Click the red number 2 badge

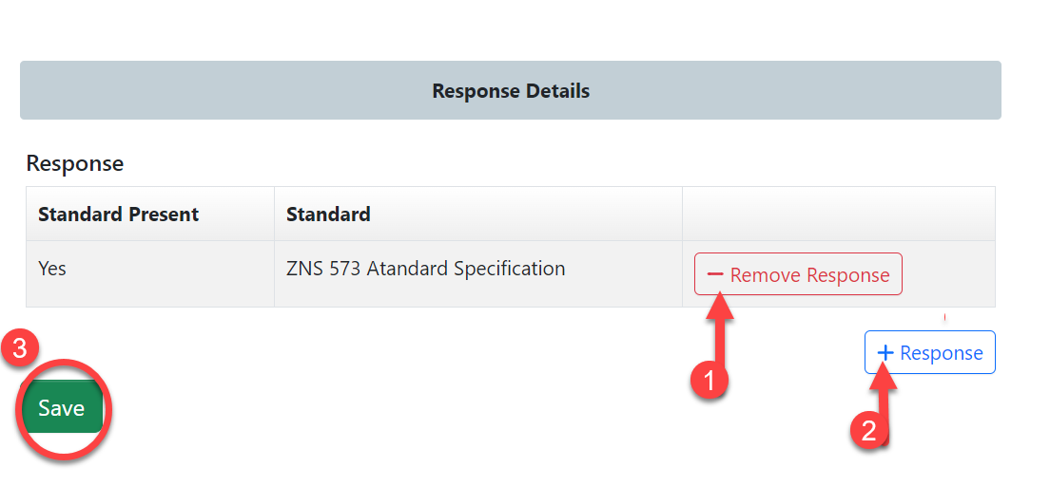pos(868,431)
